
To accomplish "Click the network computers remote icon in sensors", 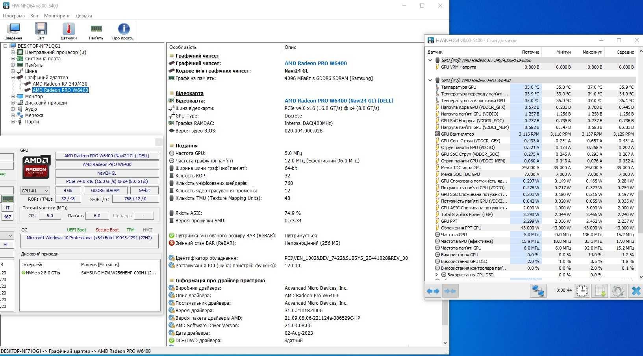I will [x=538, y=291].
